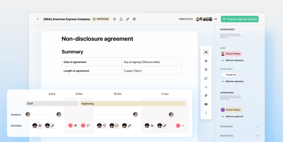Click 'Day of signing ('Effective Date')' cell
Screen dimensions: 283x142
[x=152, y=62]
